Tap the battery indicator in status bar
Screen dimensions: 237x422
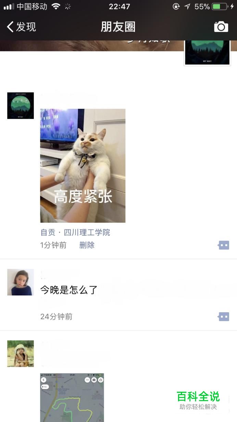[219, 7]
